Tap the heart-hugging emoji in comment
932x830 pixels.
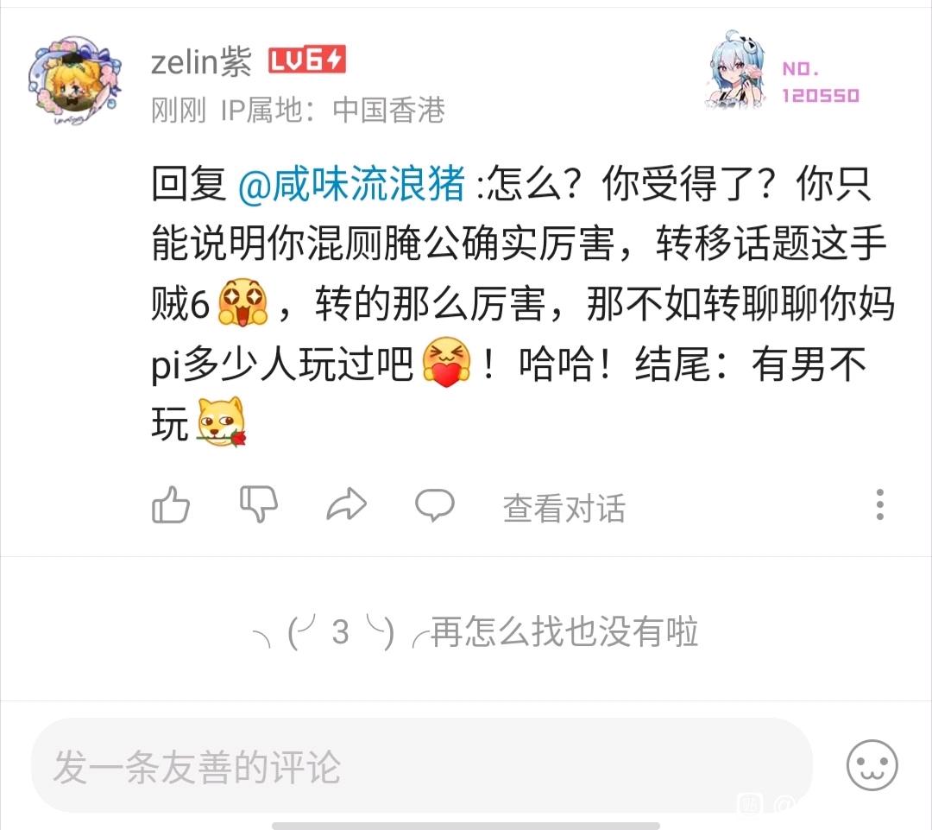coord(446,362)
